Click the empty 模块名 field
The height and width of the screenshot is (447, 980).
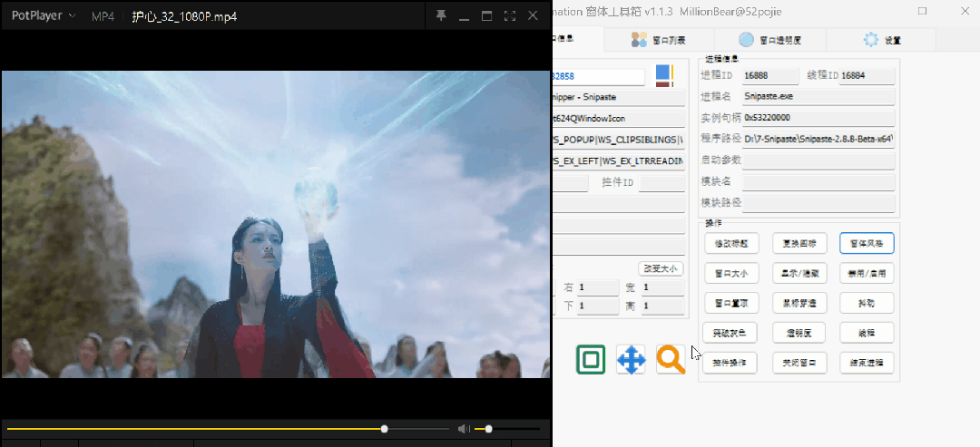818,181
